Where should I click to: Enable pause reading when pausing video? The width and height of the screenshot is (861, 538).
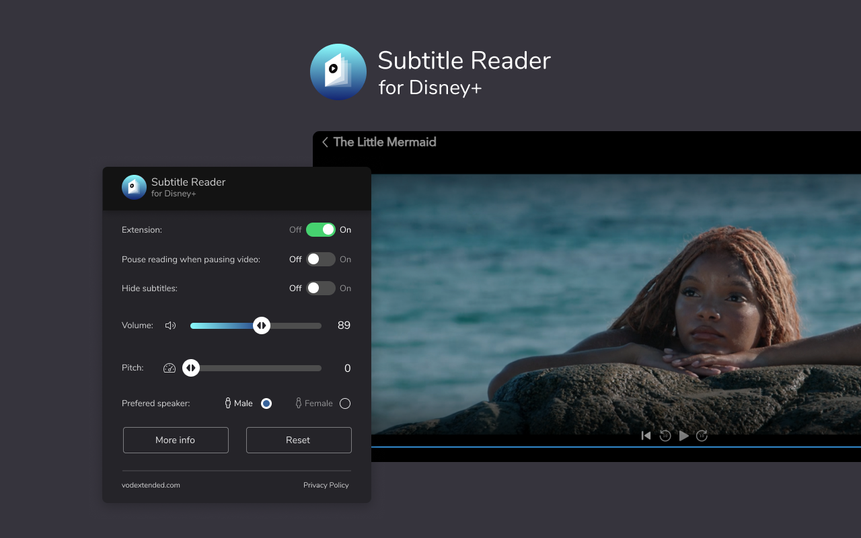pos(321,259)
